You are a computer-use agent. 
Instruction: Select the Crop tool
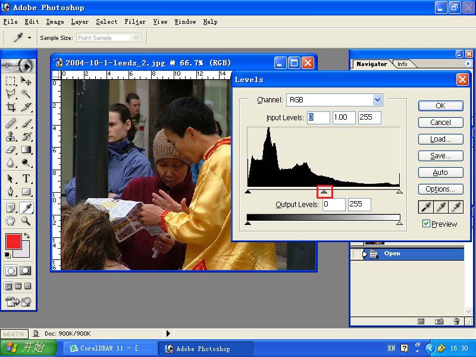click(x=11, y=107)
